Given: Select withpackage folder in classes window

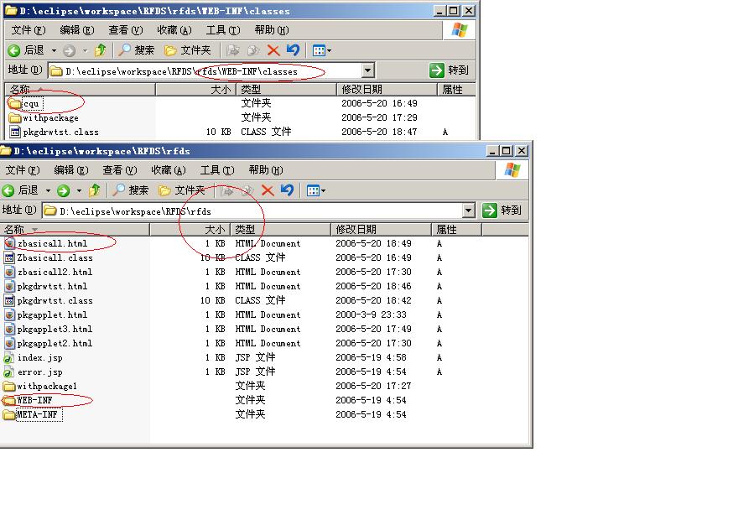Looking at the screenshot, I should (44, 117).
